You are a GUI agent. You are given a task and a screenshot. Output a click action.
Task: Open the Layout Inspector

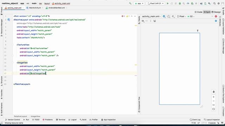(x=212, y=120)
